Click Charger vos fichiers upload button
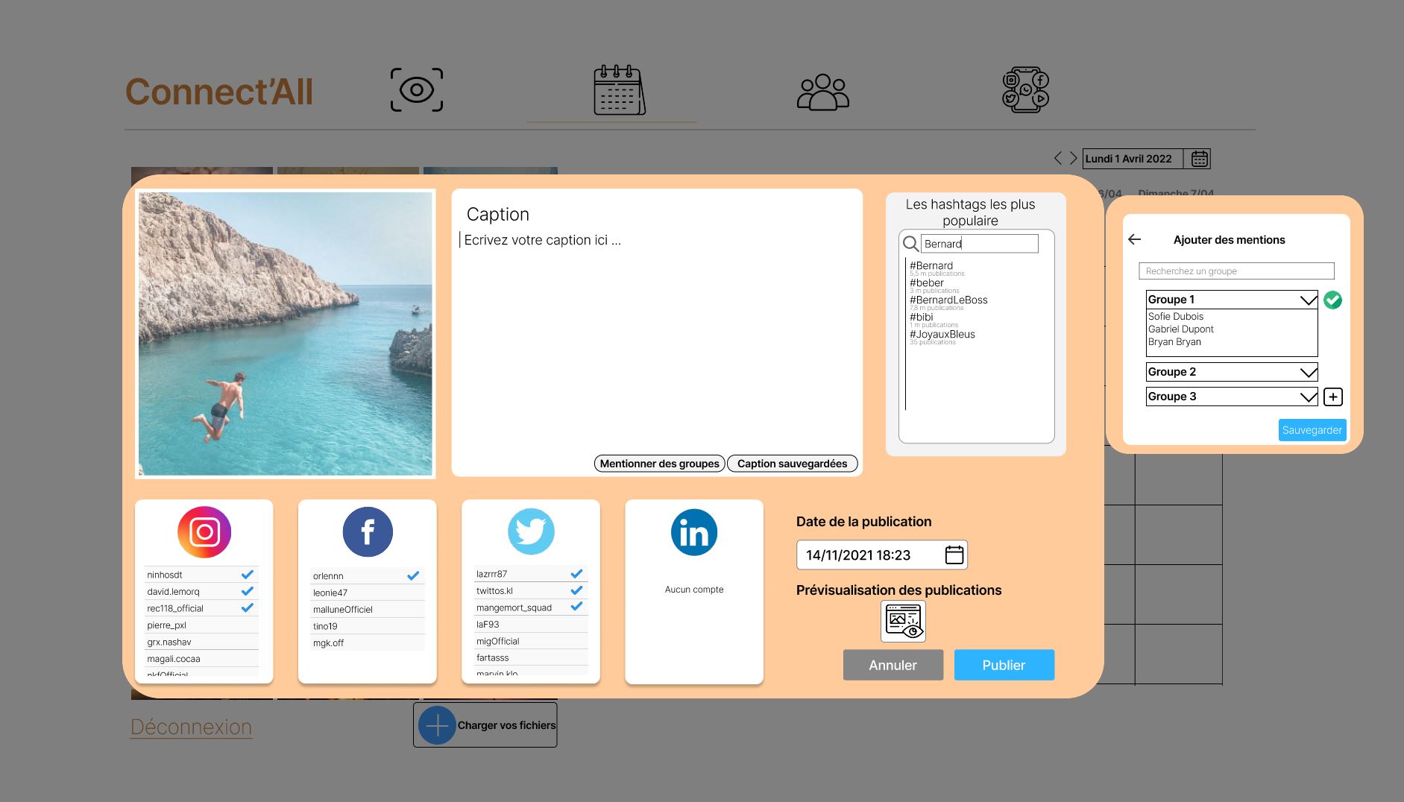 coord(485,725)
